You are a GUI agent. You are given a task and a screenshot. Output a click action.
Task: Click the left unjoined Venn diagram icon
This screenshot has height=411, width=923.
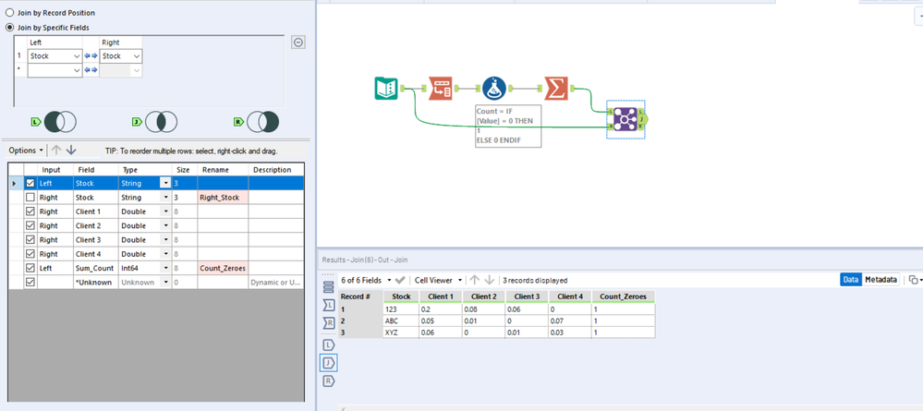(x=60, y=122)
